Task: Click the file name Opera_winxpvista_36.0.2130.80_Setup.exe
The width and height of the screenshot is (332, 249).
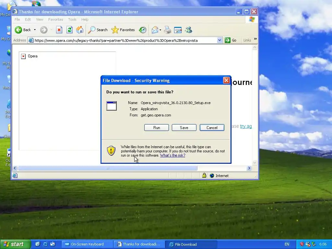Action: click(175, 103)
